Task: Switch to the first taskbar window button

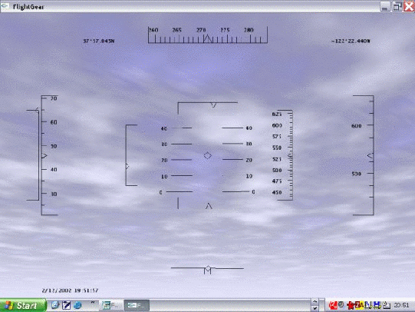Action: 110,306
